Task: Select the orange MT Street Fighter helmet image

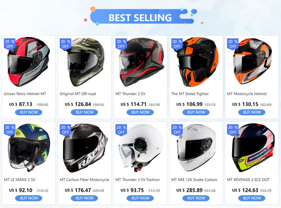Action: click(x=197, y=62)
